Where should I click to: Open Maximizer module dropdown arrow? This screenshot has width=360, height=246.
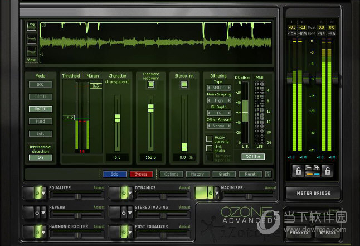tap(217, 193)
